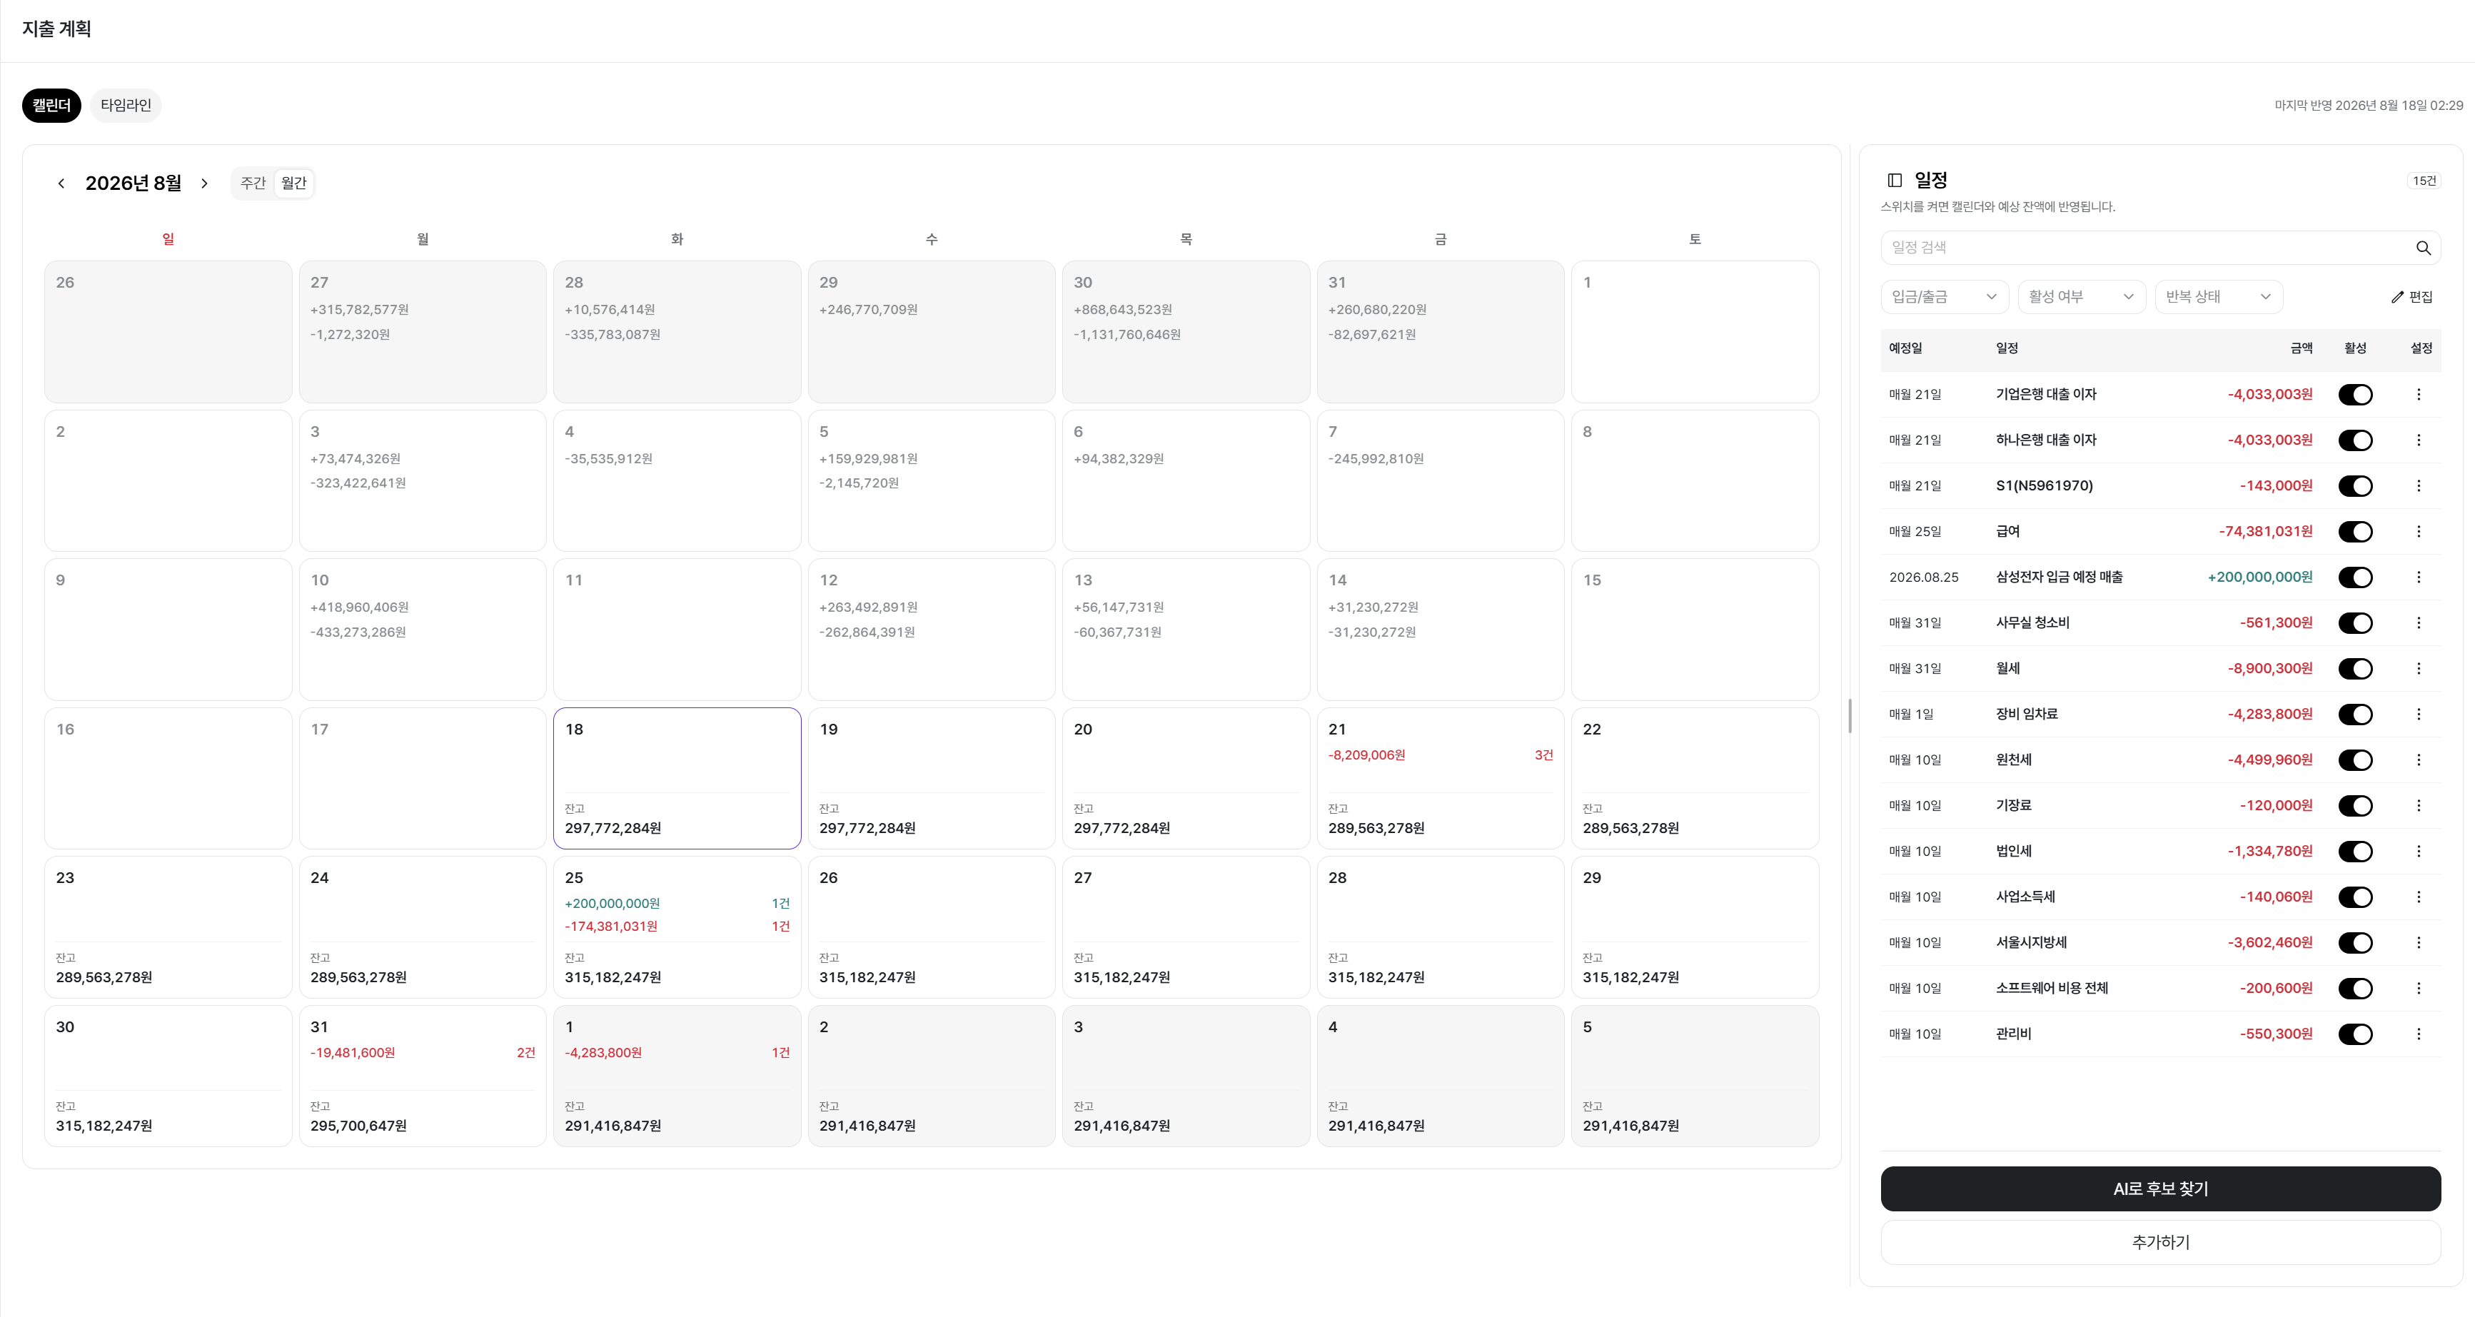Collapse schedule panel via sidebar icon beside 일정
This screenshot has width=2475, height=1317.
[x=1895, y=181]
